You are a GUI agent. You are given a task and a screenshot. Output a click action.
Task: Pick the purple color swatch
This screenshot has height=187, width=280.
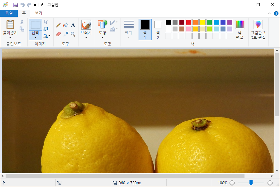(x=230, y=22)
